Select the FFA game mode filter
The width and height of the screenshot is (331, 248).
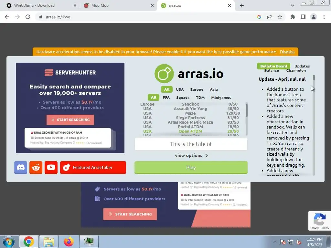166,98
